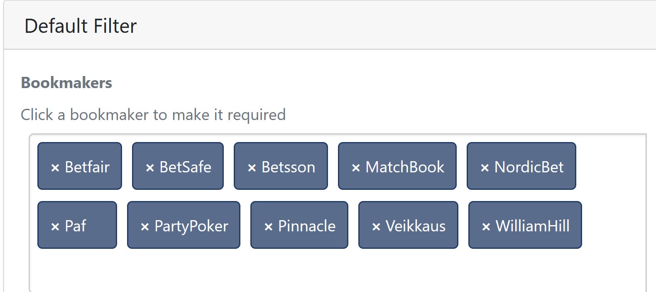This screenshot has width=656, height=292.
Task: Mark the PartyPoker bookmaker as required
Action: [191, 226]
